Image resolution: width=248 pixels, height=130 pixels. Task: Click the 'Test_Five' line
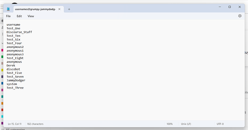pyautogui.click(x=14, y=73)
